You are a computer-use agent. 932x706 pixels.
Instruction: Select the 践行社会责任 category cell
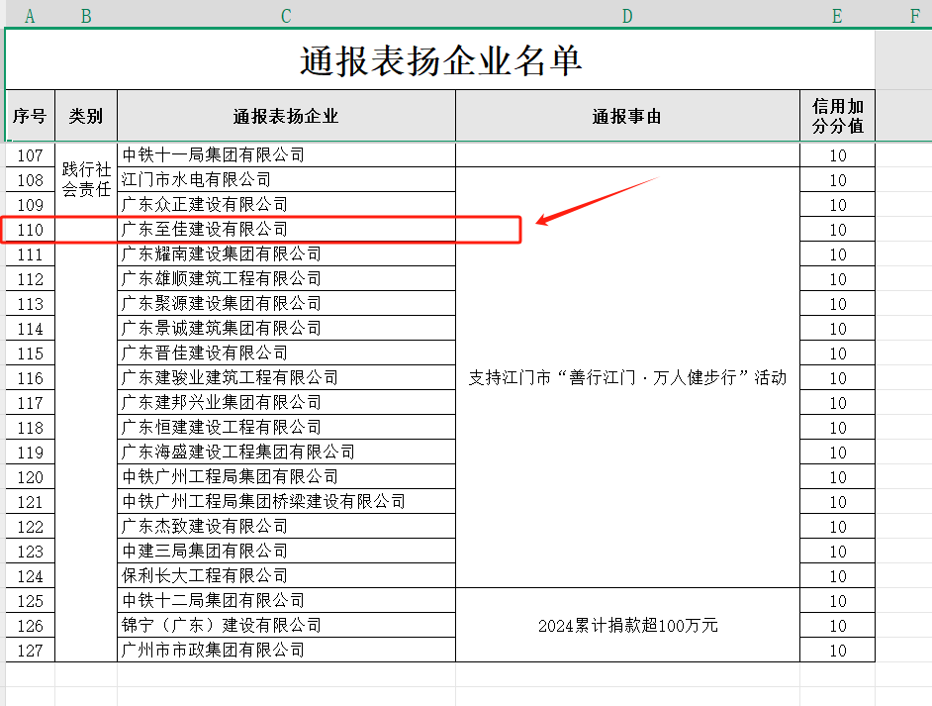point(86,402)
